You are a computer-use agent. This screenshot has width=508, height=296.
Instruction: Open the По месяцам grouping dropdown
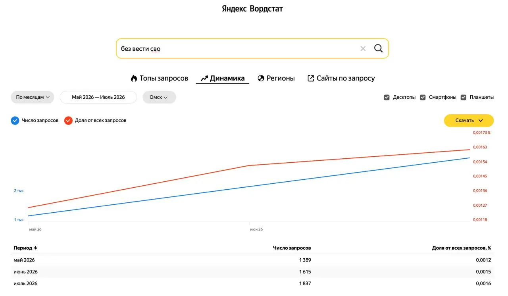coord(33,97)
